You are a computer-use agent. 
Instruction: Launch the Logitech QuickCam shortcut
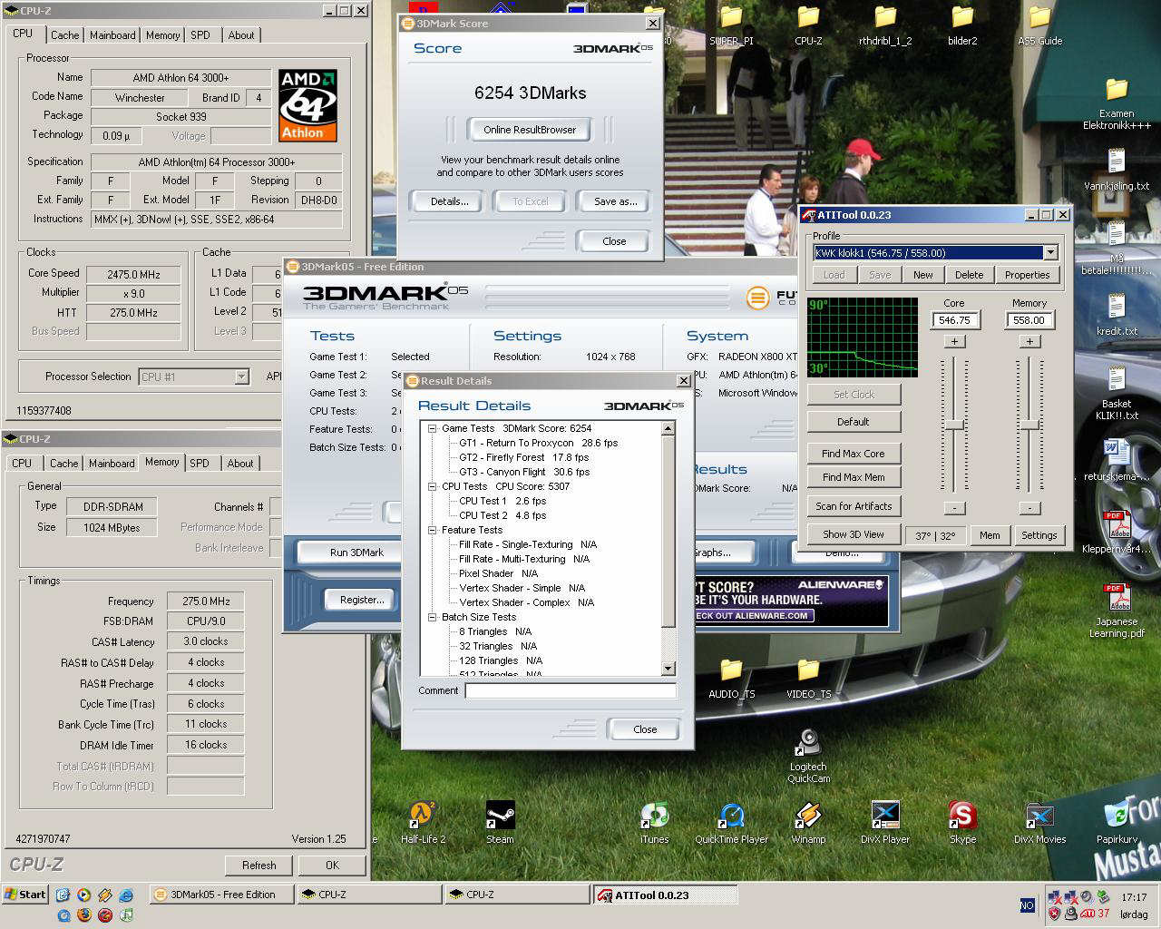(808, 757)
